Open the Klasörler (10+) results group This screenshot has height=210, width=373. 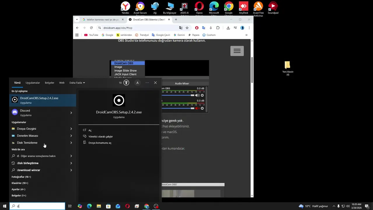(20, 183)
